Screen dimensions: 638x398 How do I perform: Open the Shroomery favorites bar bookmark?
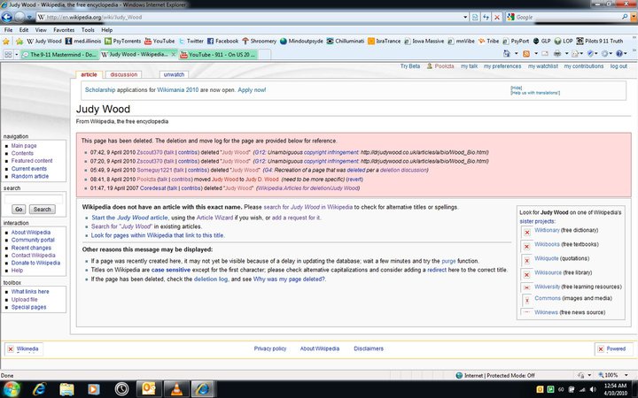[x=259, y=41]
